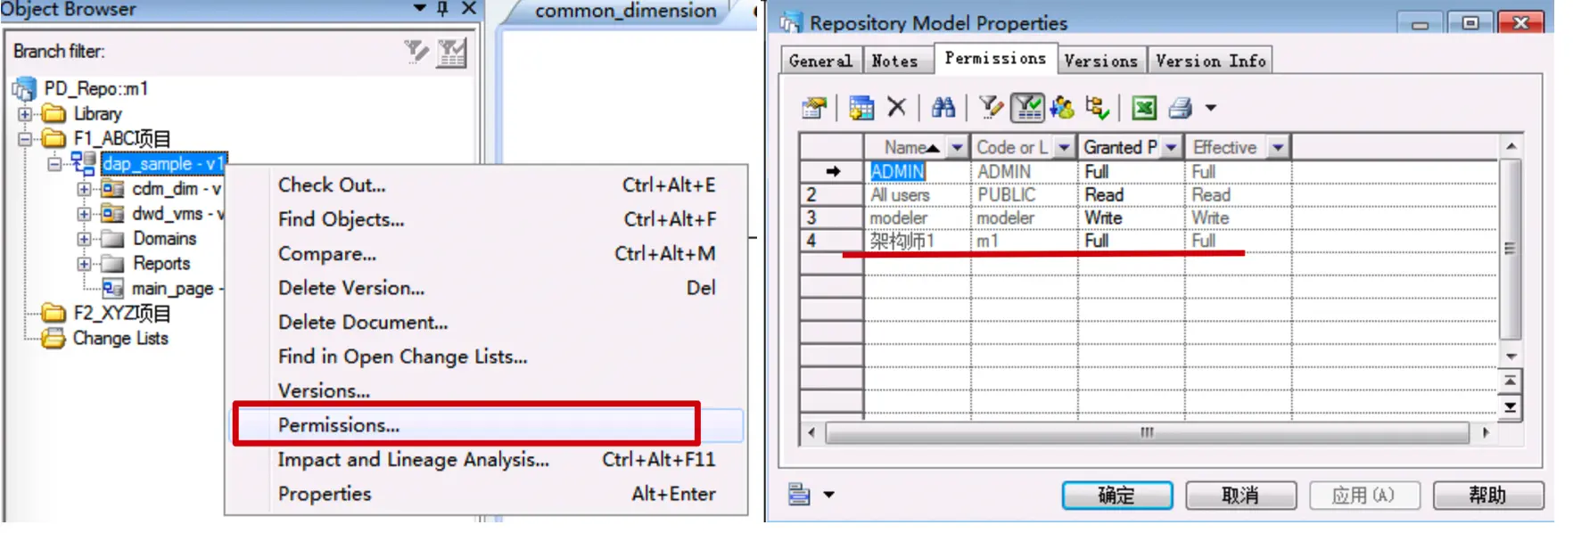Screen dimensions: 1573x533
Task: Open the dropdown arrow beside Print icon
Action: coord(1210,108)
